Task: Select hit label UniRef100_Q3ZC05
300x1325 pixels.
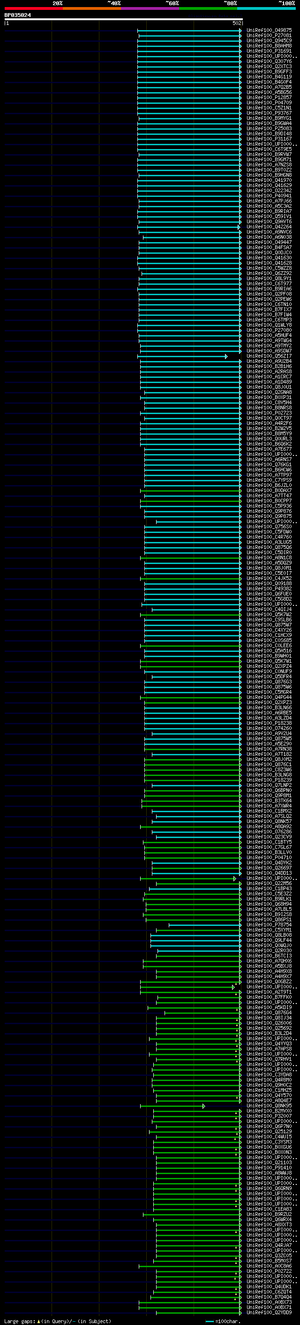Action: coord(269,1255)
